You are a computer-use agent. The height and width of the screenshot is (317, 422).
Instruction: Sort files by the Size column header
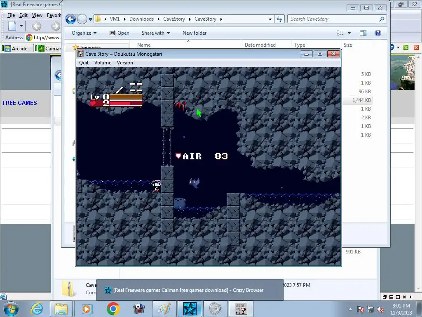357,45
